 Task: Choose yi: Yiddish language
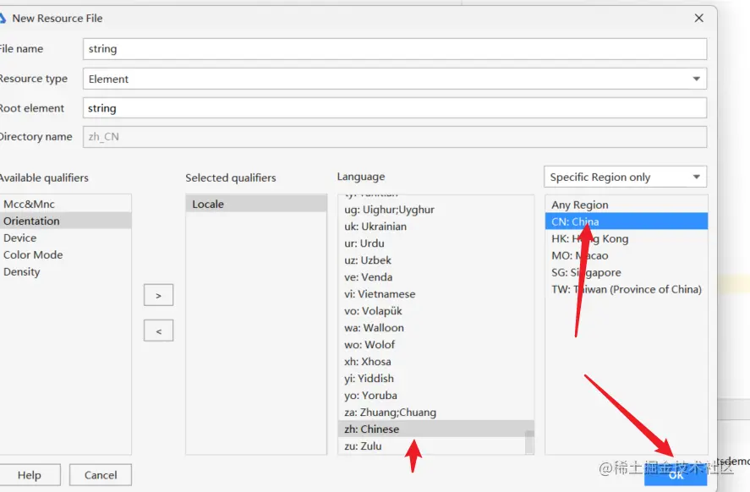click(435, 379)
